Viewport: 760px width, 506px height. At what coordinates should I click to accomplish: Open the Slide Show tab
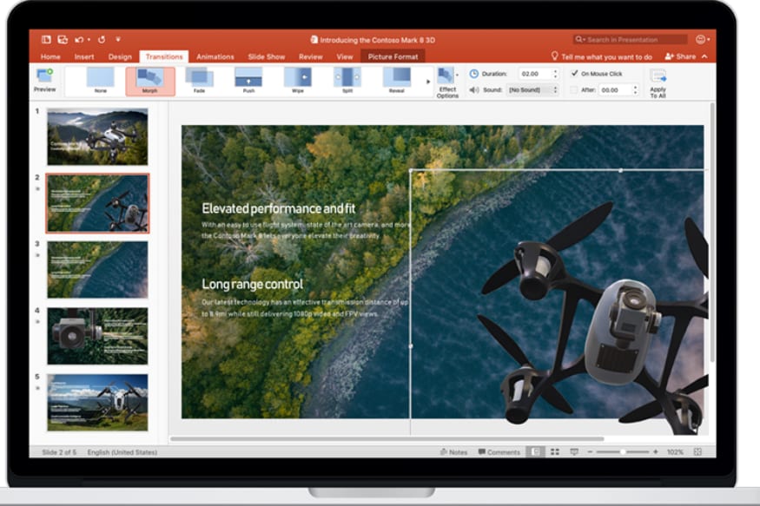click(x=267, y=56)
